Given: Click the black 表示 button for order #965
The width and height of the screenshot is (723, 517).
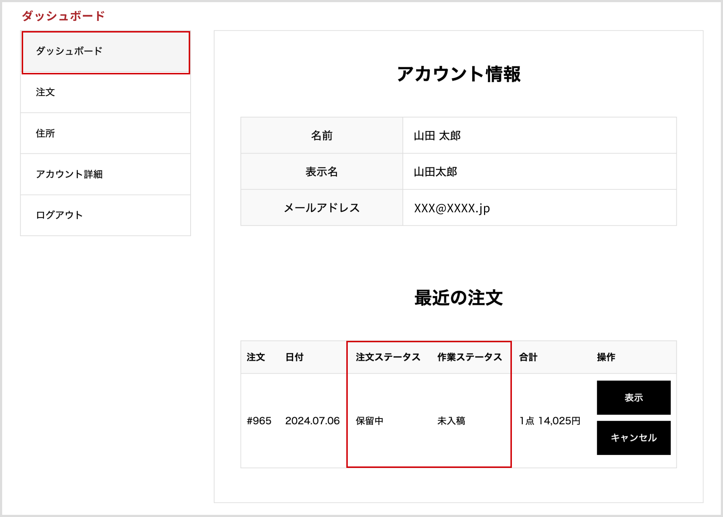Looking at the screenshot, I should tap(633, 397).
